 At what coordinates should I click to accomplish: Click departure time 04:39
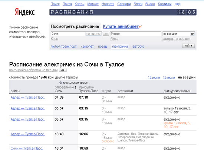click(59, 98)
